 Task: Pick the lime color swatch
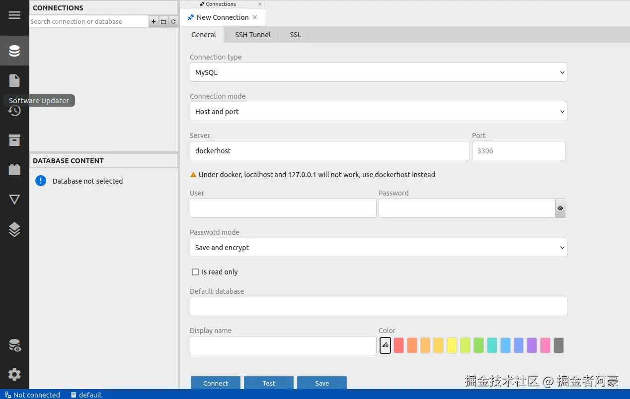tap(465, 345)
